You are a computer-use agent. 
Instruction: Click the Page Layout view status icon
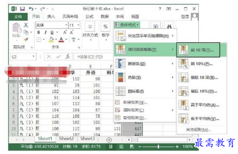coord(121,147)
